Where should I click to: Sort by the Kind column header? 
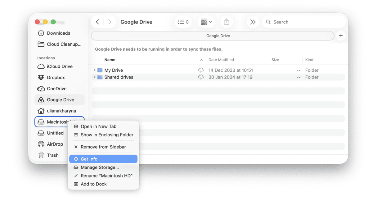(309, 60)
